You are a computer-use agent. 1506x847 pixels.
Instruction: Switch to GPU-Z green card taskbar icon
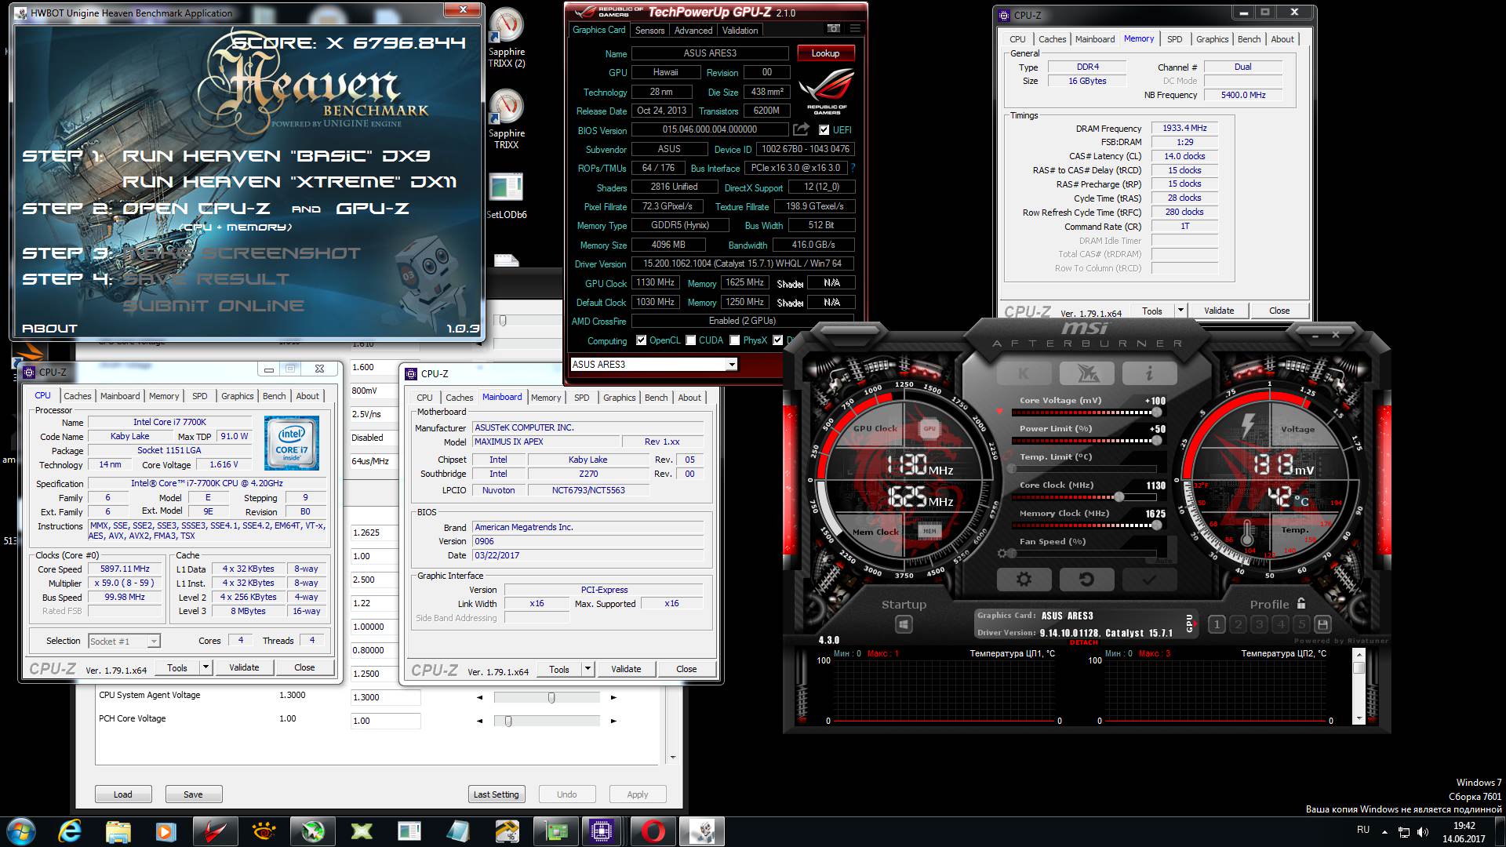[x=555, y=831]
